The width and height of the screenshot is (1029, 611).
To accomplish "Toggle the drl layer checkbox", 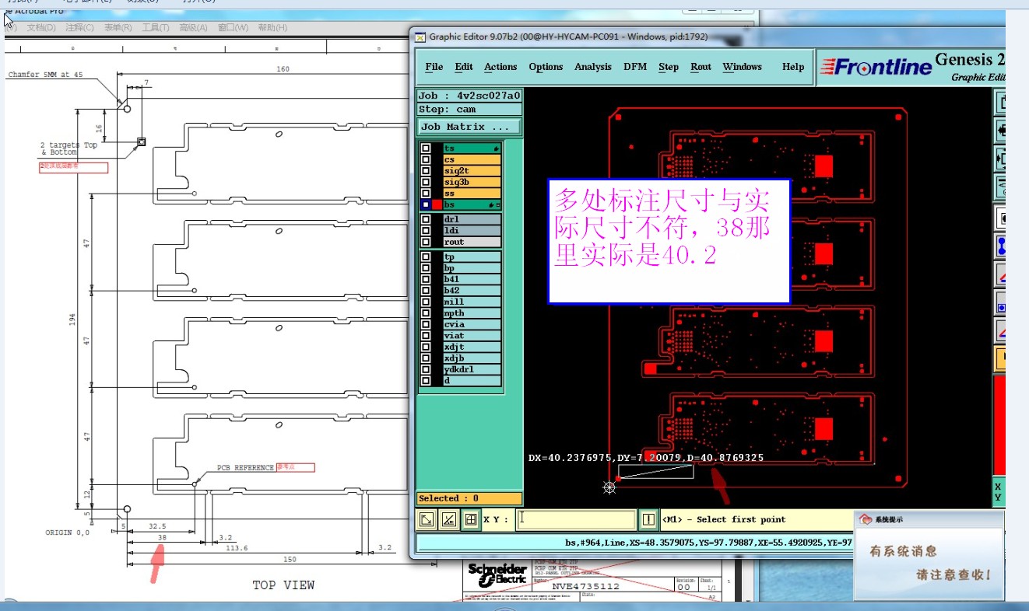I will (426, 220).
